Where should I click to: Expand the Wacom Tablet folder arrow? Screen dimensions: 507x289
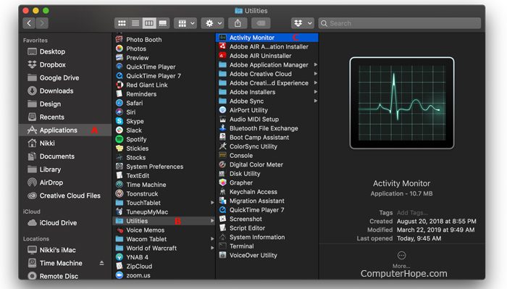(x=212, y=239)
